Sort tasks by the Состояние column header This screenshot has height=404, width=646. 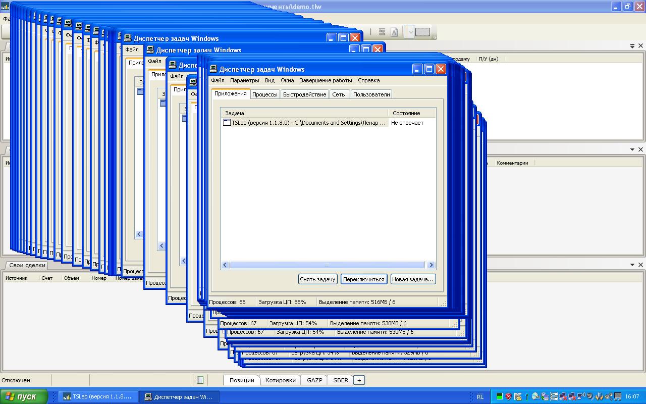coord(411,113)
